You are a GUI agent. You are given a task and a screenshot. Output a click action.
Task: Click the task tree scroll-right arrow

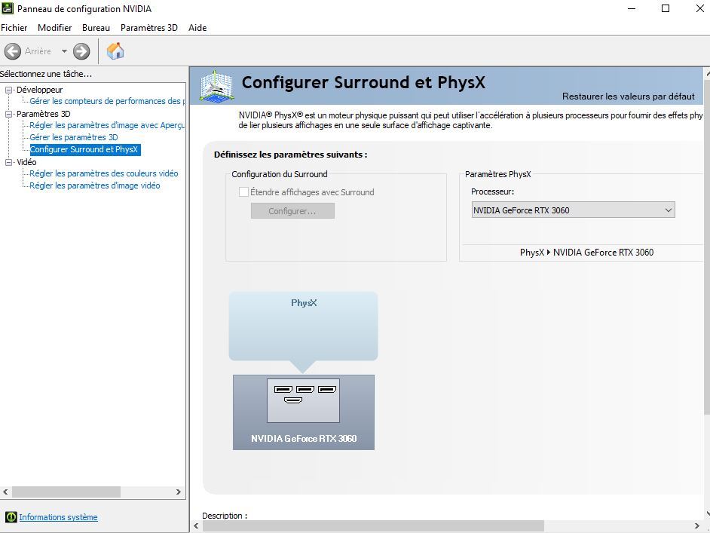point(179,492)
